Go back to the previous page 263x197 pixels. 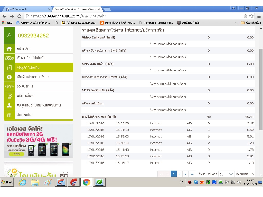tap(5, 16)
